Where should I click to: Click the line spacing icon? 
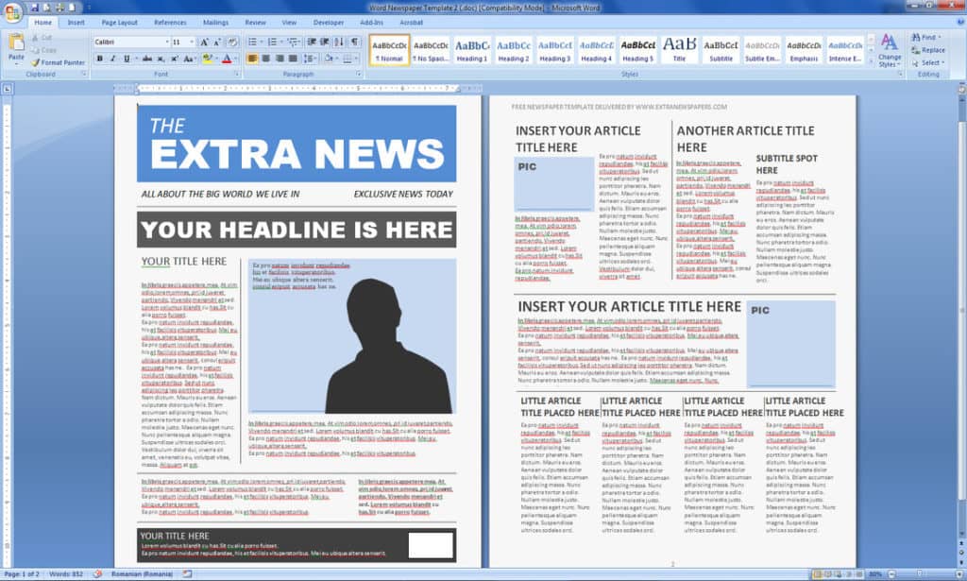click(310, 59)
